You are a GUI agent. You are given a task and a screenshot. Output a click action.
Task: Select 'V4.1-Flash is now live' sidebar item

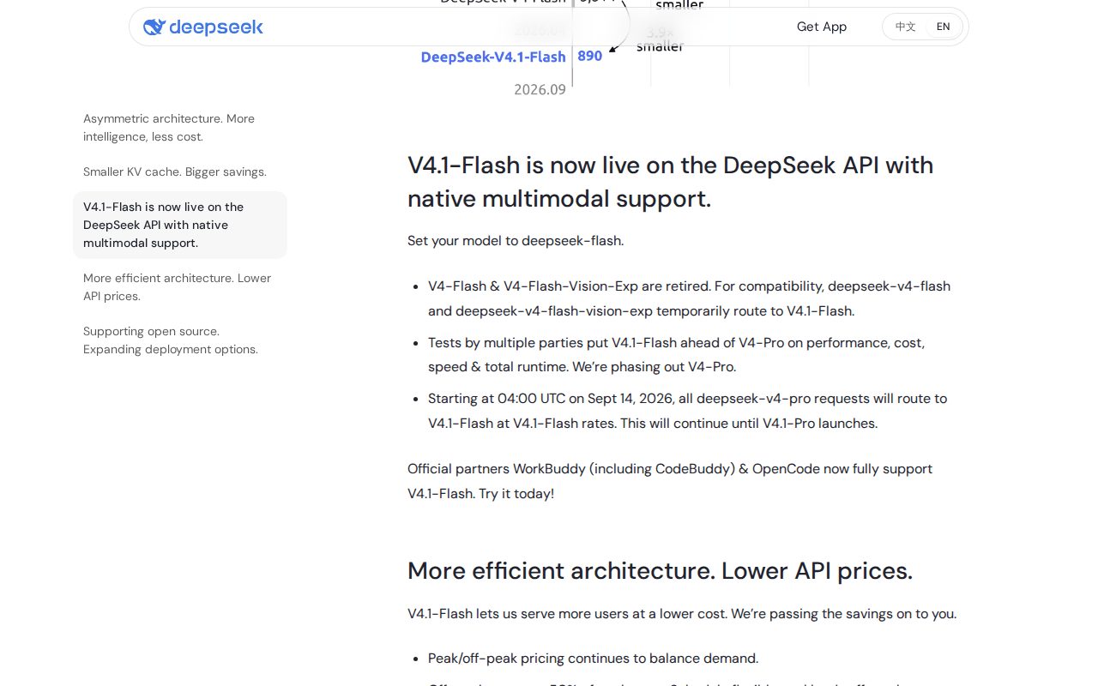[x=180, y=225]
